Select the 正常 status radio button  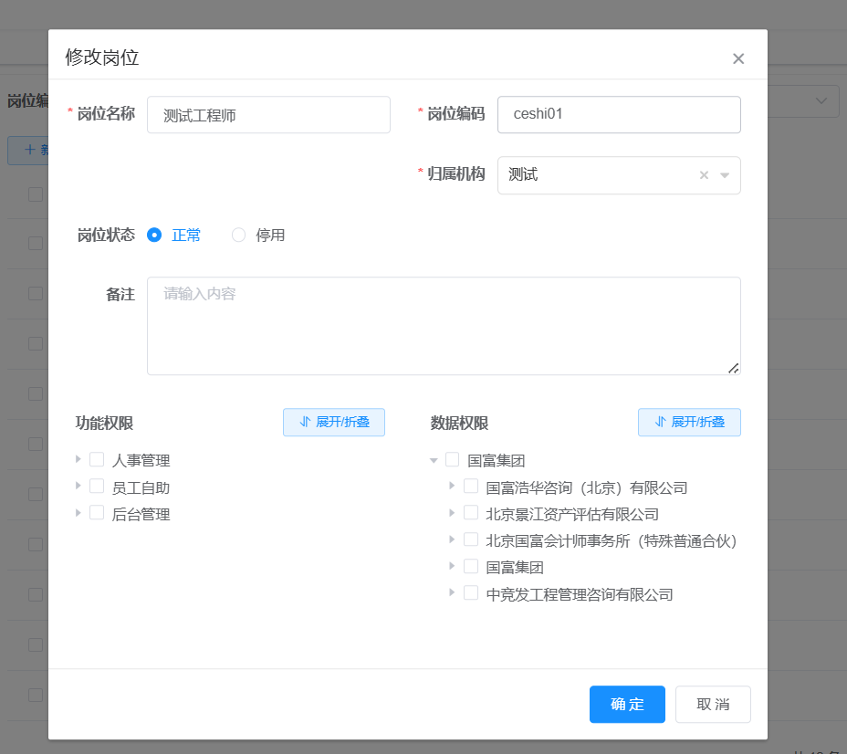(x=154, y=235)
